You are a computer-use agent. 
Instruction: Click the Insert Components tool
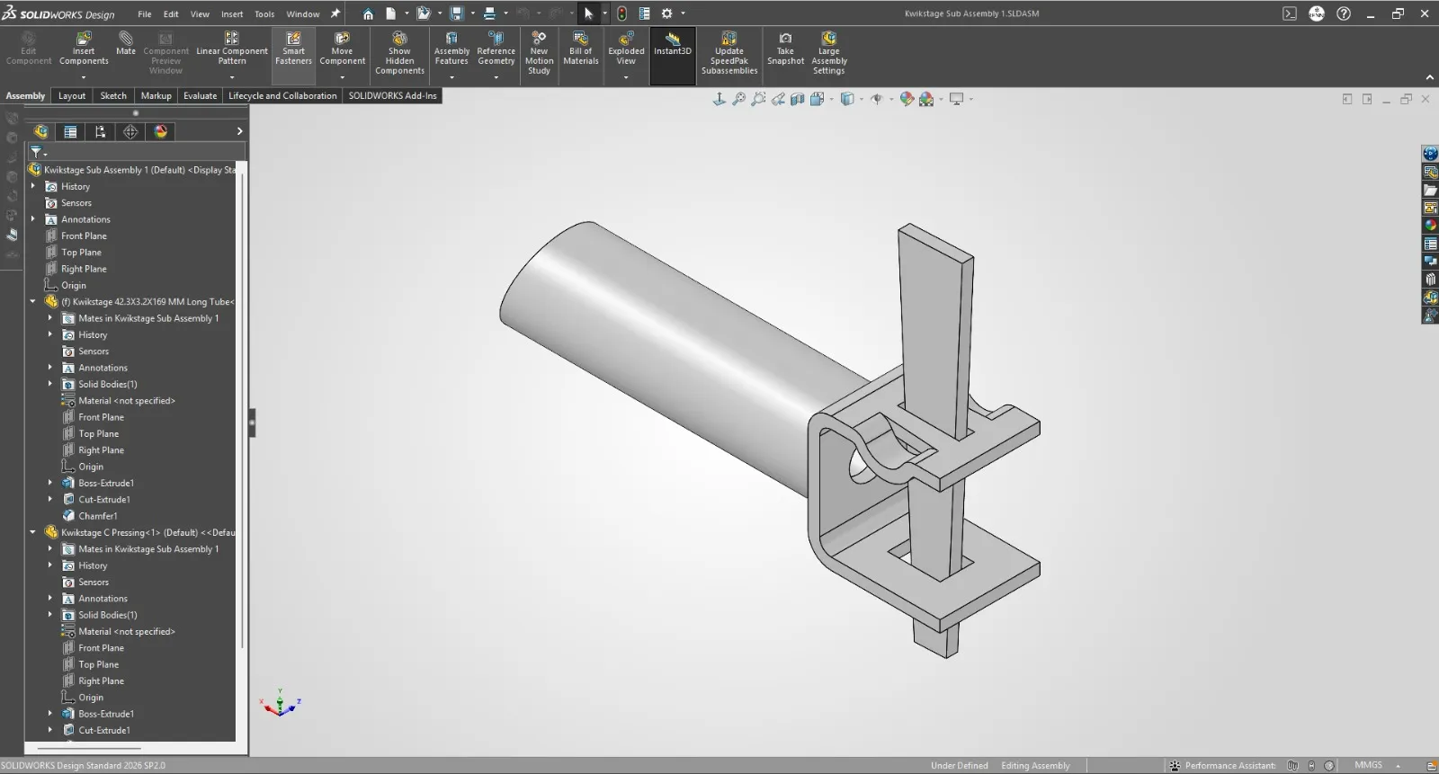click(x=84, y=49)
